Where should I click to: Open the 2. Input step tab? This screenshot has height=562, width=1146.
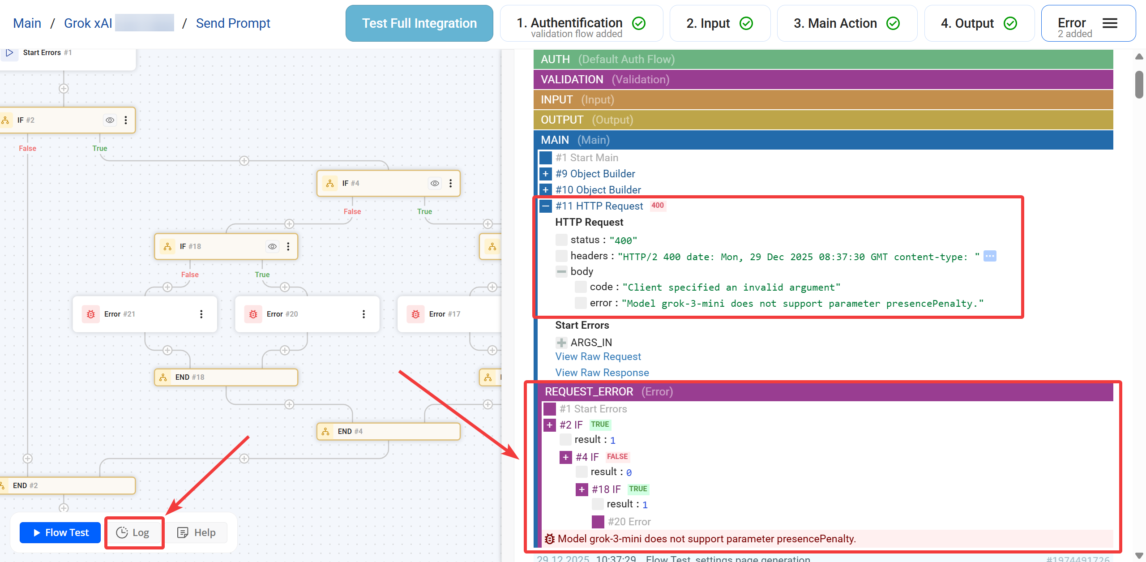pos(719,23)
